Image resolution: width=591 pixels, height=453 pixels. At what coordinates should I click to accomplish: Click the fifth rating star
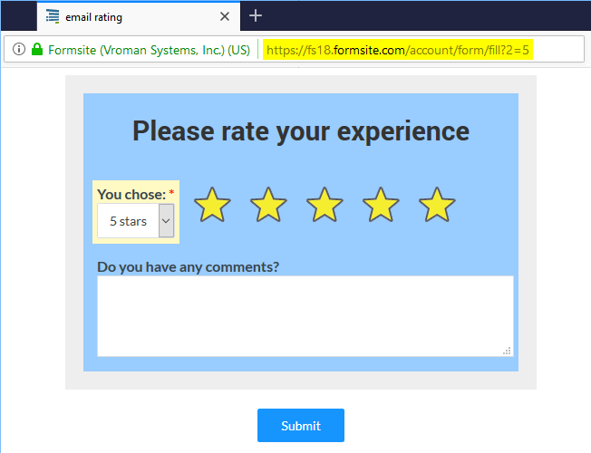[437, 205]
